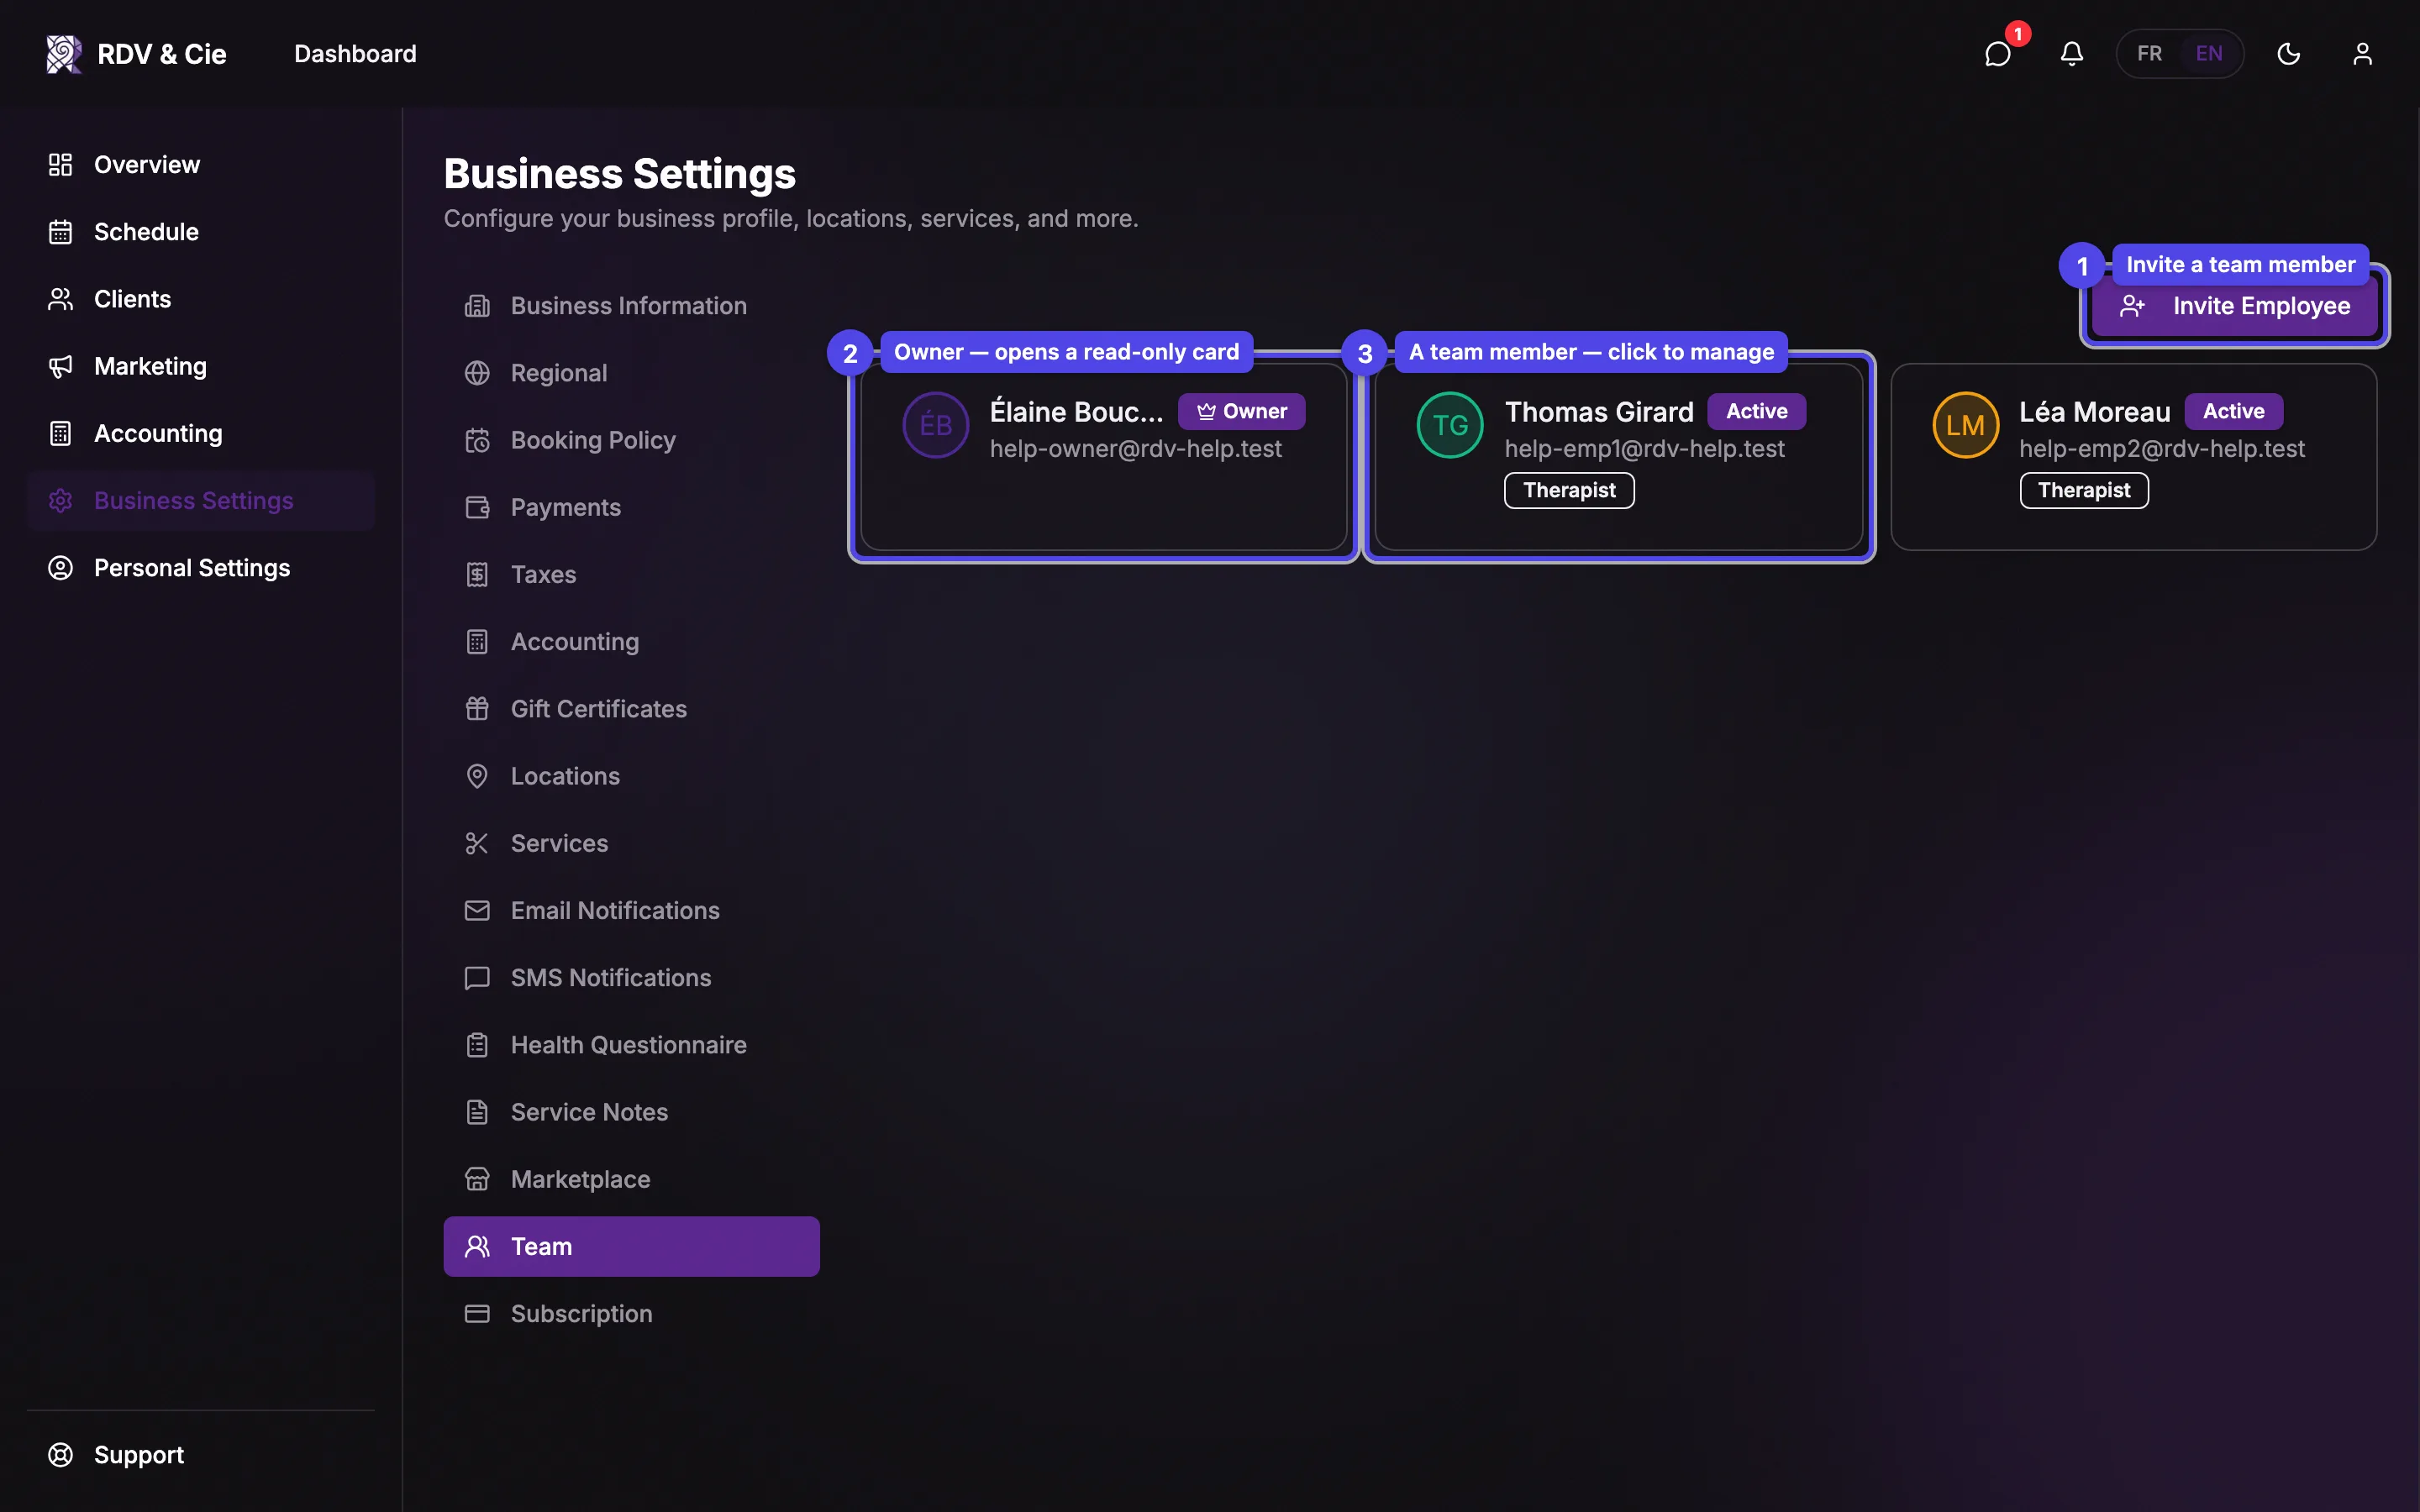This screenshot has height=1512, width=2420.
Task: Click Léa Moreau's Active status badge
Action: click(2233, 411)
